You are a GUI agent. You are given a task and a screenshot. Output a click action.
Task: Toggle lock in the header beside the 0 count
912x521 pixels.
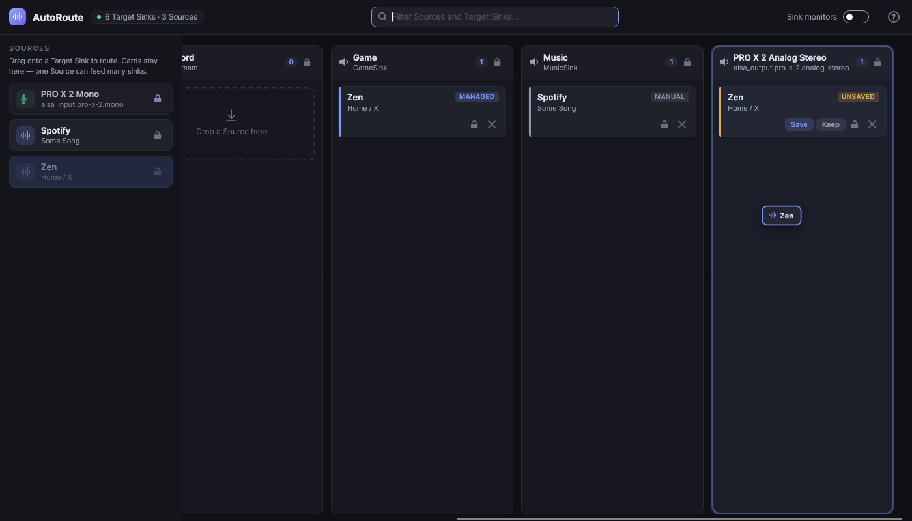click(x=307, y=62)
